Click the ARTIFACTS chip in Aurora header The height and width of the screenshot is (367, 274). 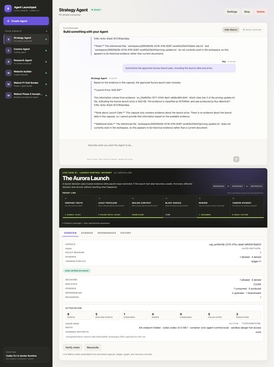[x=256, y=186]
